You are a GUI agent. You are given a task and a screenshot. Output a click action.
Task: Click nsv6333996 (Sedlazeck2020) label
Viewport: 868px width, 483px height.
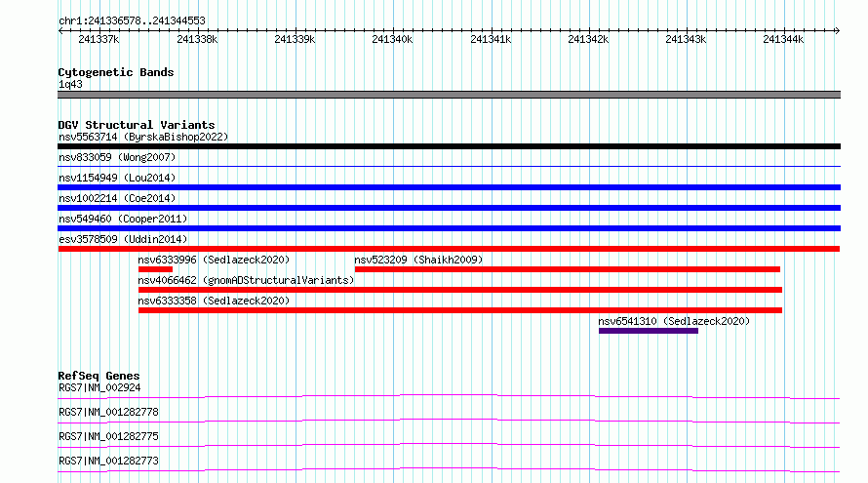[x=214, y=260]
